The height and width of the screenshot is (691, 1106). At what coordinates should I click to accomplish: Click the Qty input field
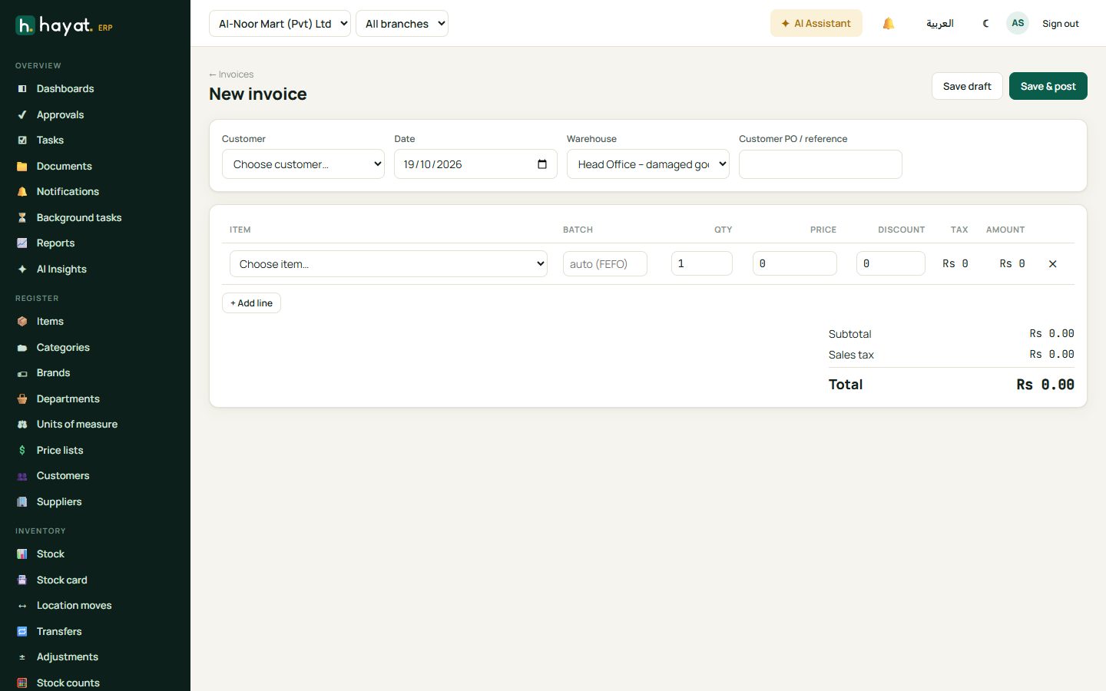[702, 264]
